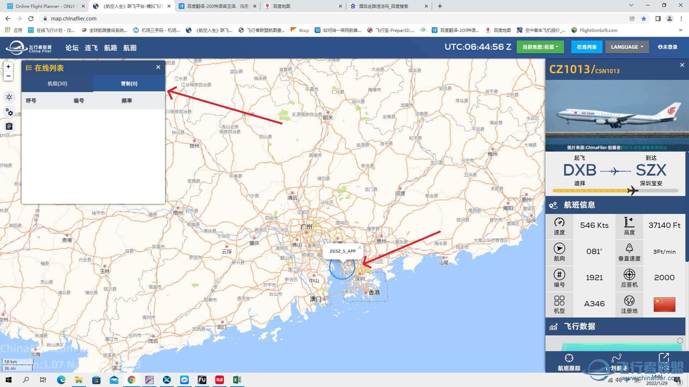Screen dimensions: 689x387
Task: Refresh the flight data chart
Action: (680, 341)
